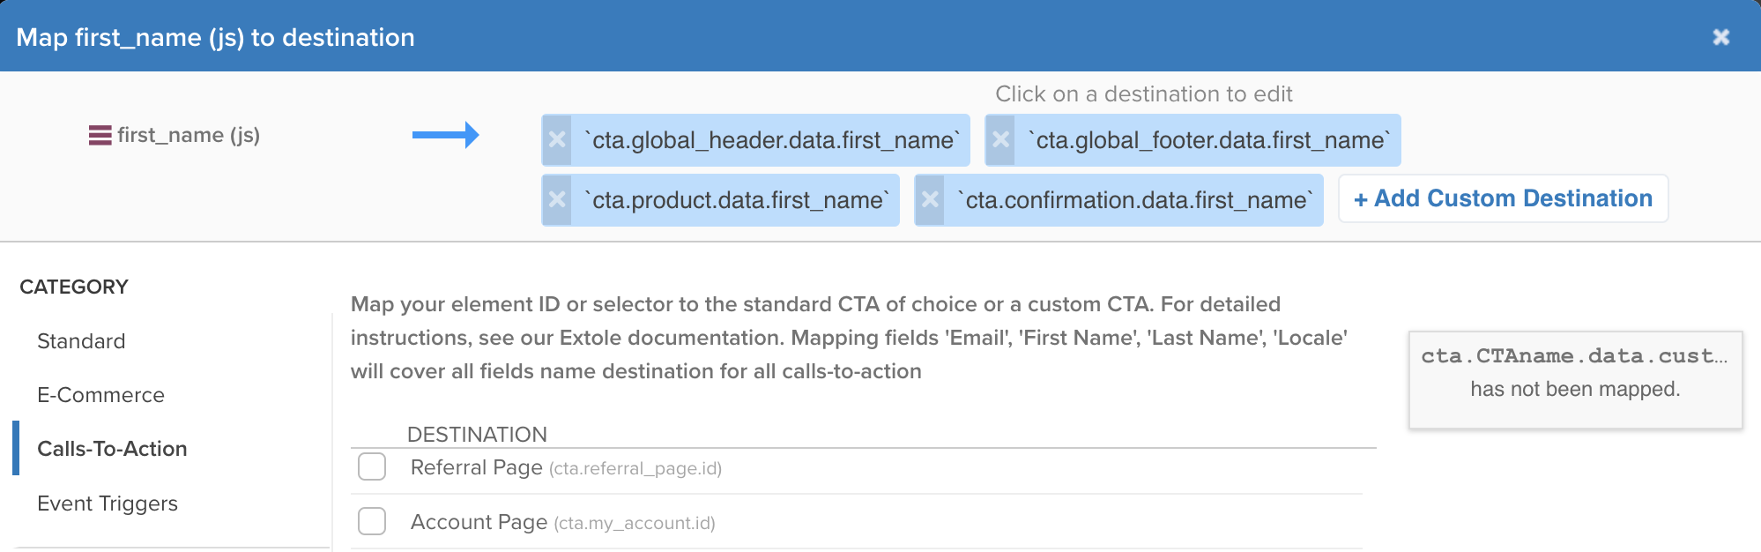This screenshot has height=552, width=1761.
Task: Click the first_name (js) source label
Action: [x=189, y=135]
